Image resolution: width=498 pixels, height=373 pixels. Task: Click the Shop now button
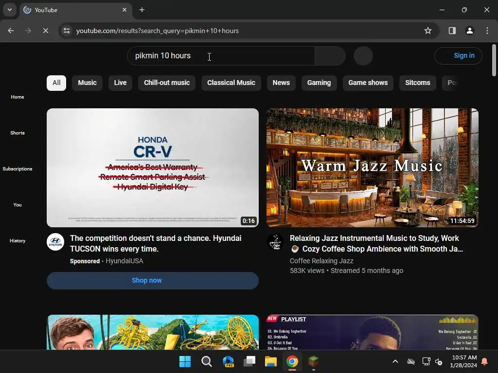(x=153, y=280)
